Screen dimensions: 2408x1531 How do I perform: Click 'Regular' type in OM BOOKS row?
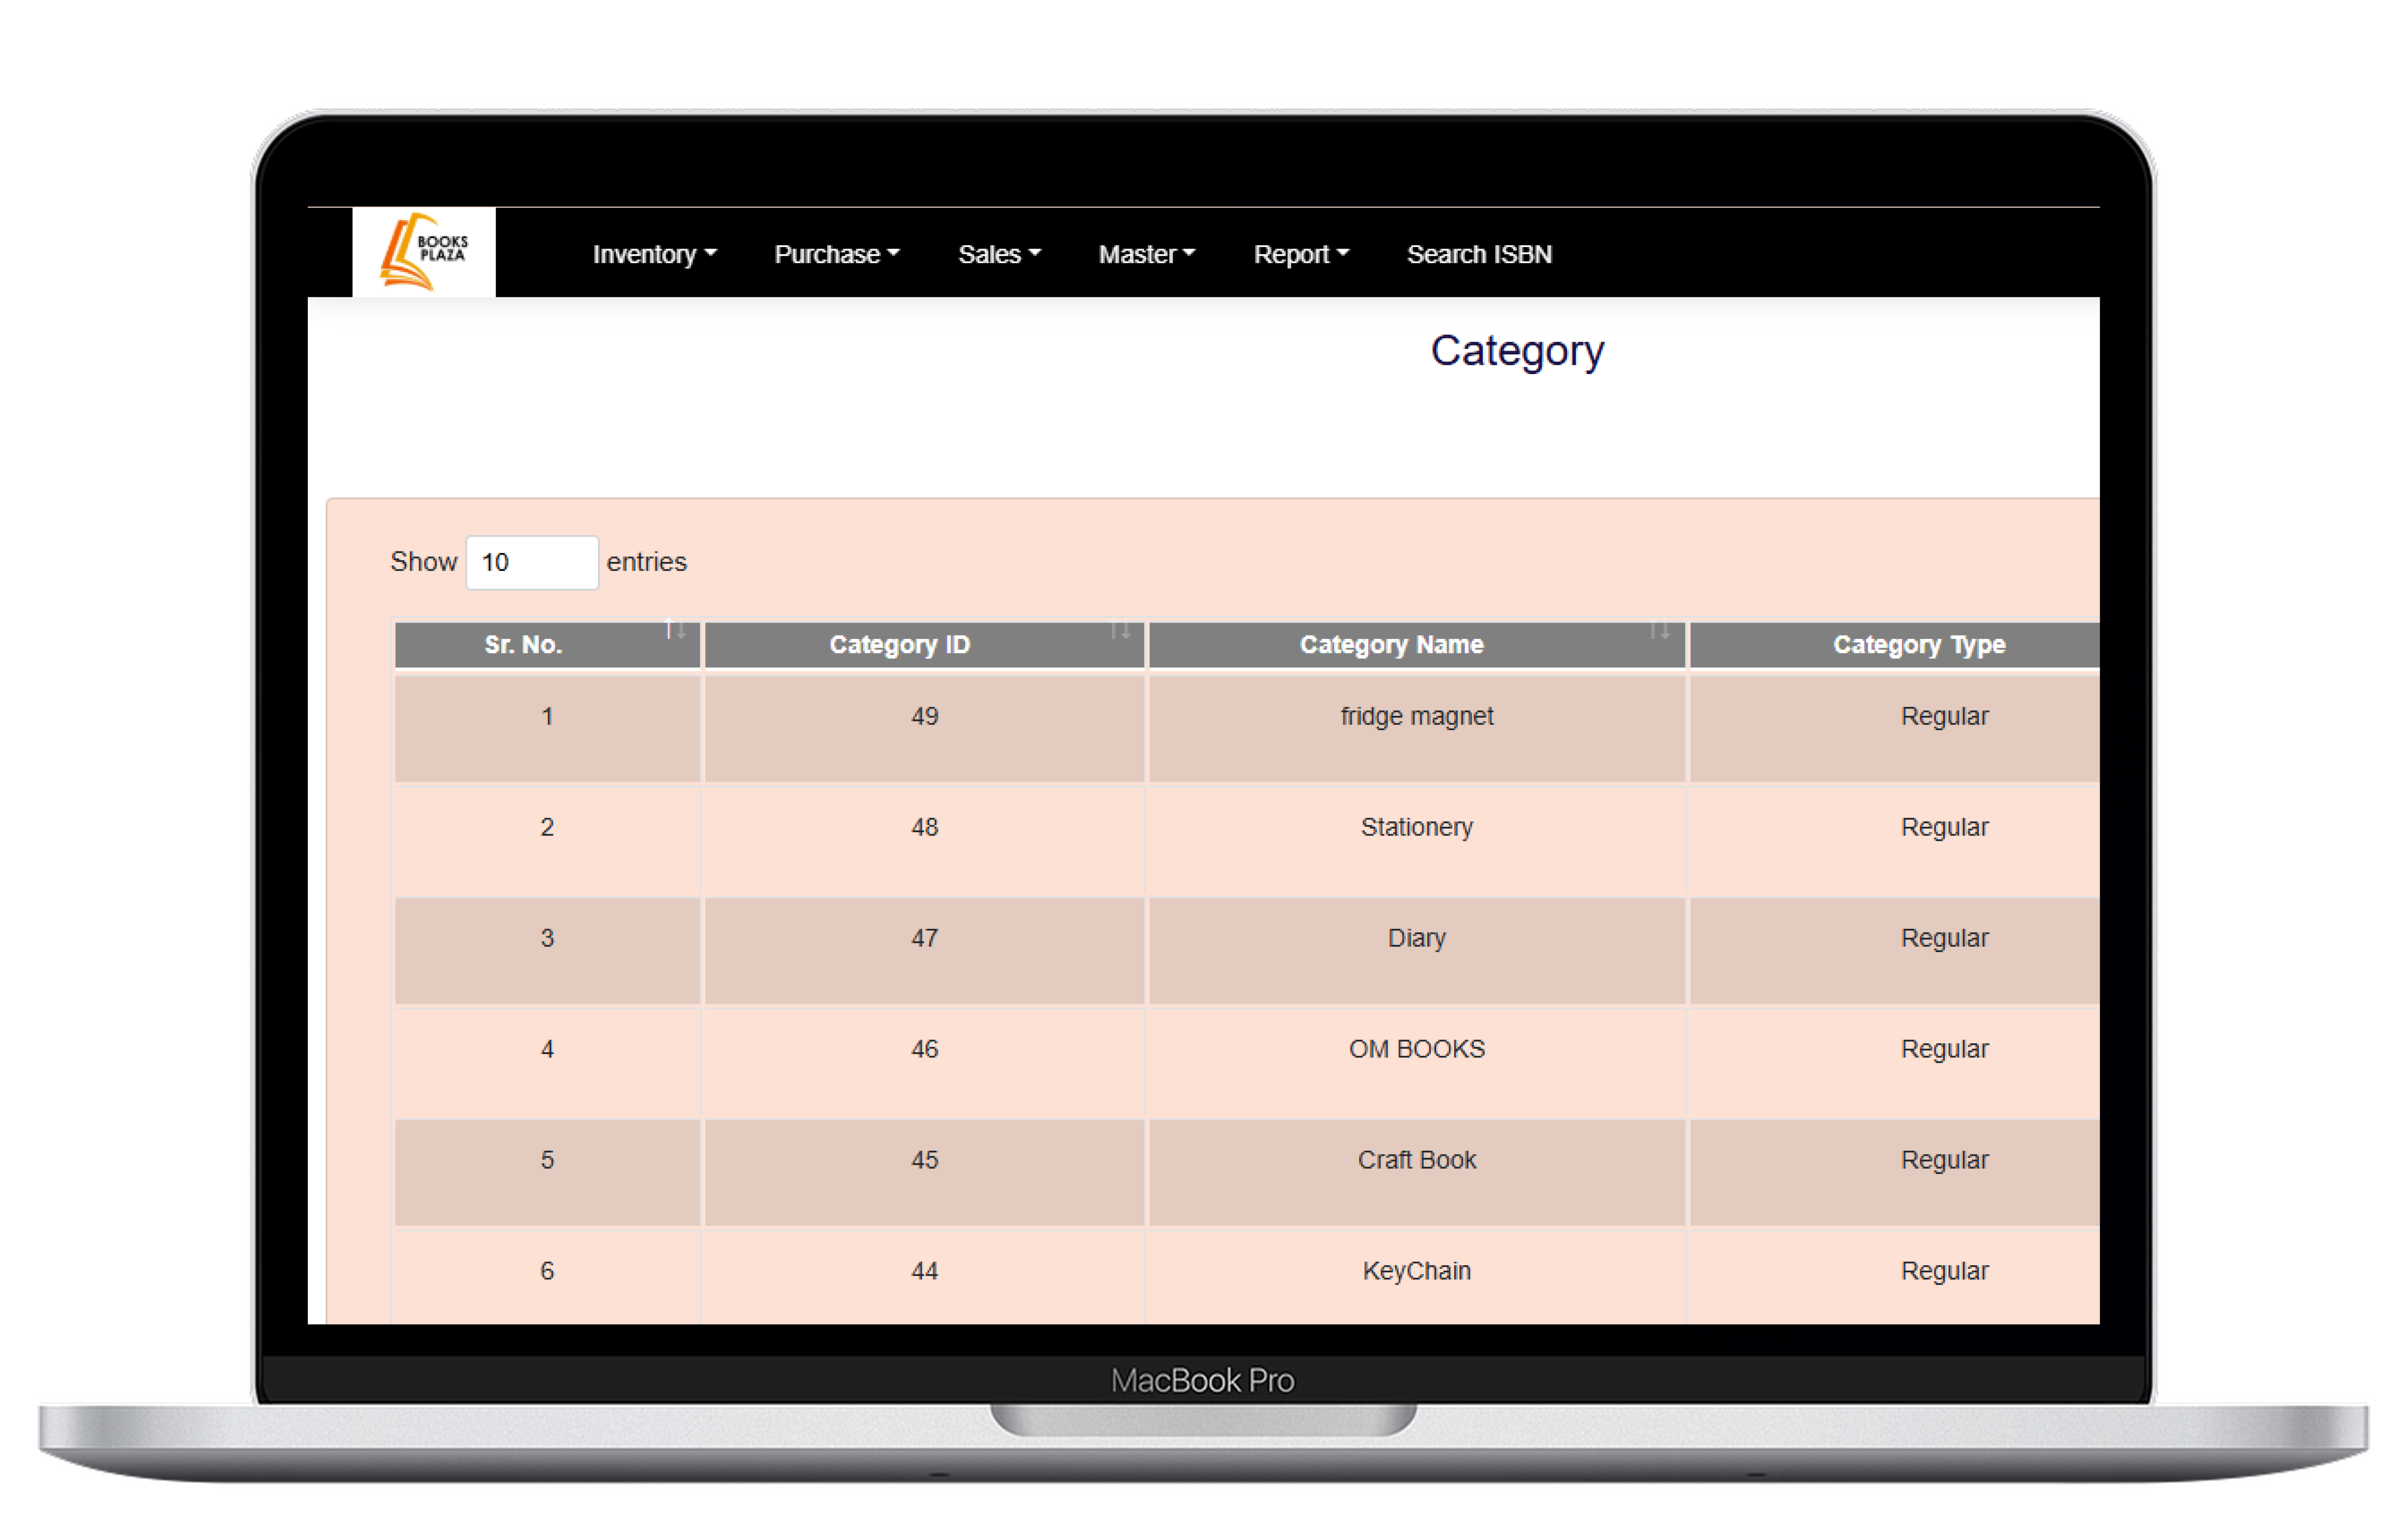(x=1945, y=1049)
